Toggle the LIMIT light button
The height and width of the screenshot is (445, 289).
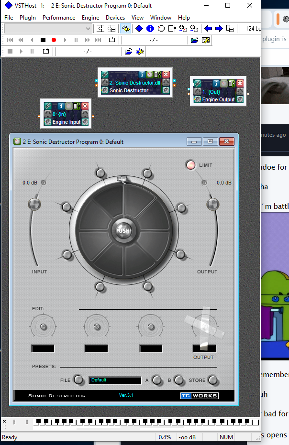[x=190, y=165]
